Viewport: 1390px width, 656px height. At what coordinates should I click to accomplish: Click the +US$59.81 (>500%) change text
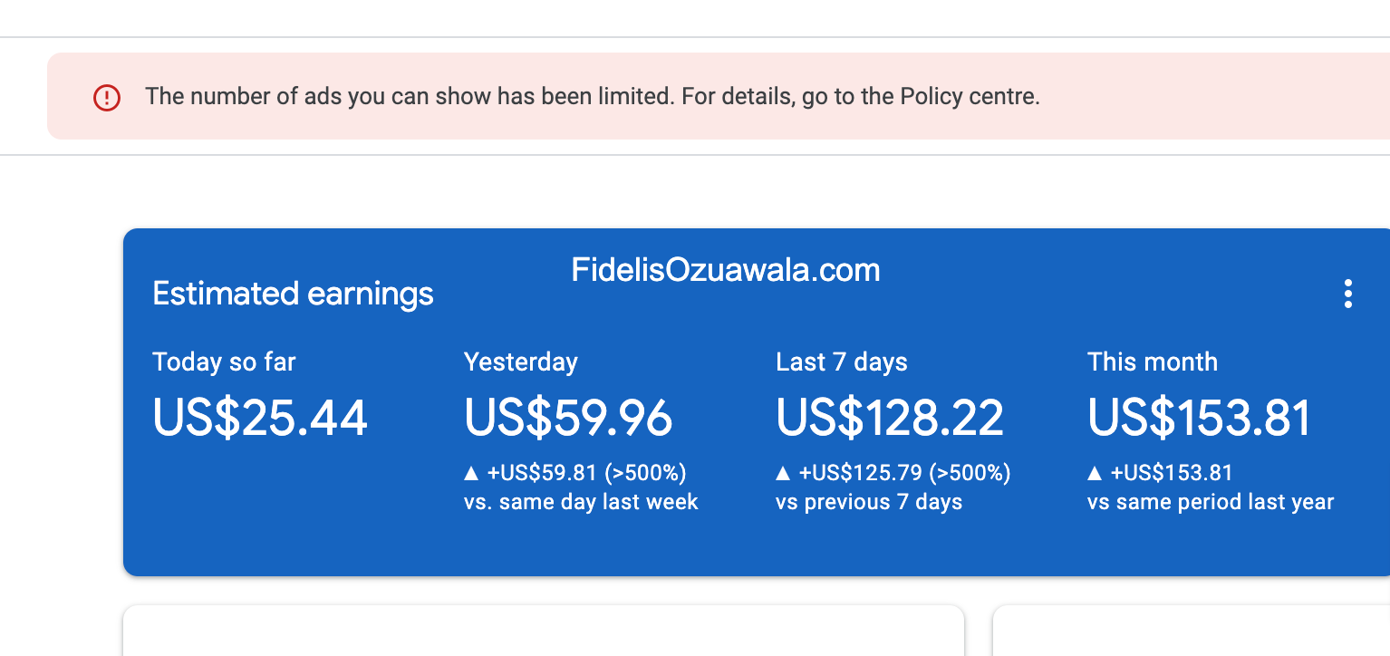(586, 473)
